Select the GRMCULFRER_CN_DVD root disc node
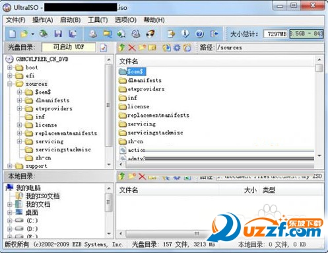Viewport: 328px width, 253px height. pos(42,59)
